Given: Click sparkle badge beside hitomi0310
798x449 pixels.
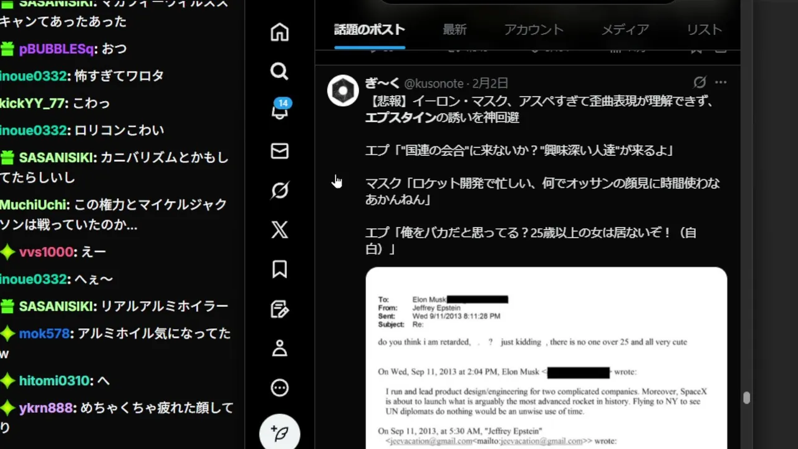Looking at the screenshot, I should click(x=7, y=380).
